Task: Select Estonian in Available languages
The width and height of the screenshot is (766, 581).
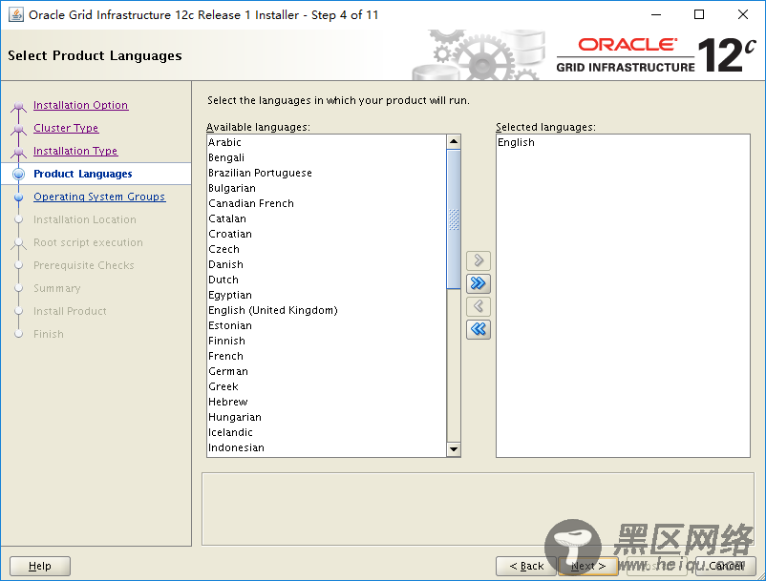Action: tap(327, 326)
